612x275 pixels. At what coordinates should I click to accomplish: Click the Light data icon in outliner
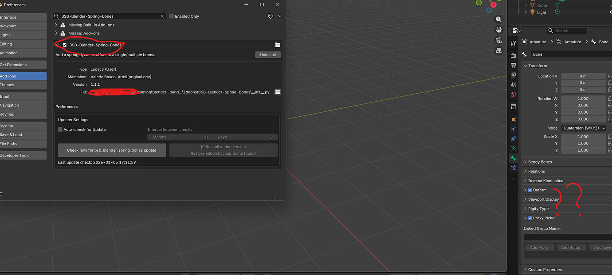[557, 12]
